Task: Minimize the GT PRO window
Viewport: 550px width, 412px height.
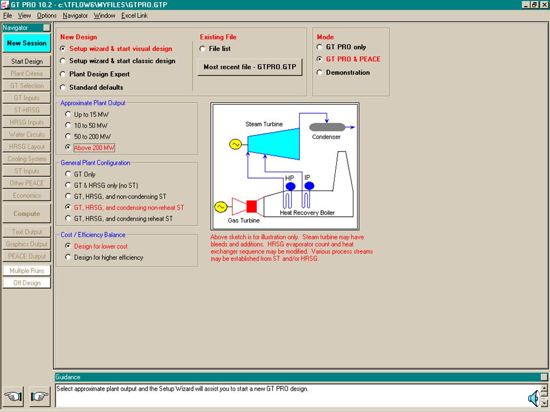Action: point(525,5)
